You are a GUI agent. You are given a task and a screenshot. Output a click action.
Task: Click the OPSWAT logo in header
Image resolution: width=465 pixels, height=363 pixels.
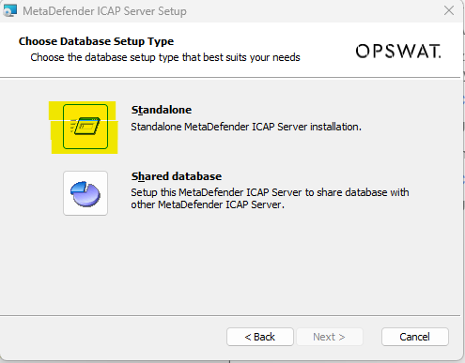tap(398, 52)
